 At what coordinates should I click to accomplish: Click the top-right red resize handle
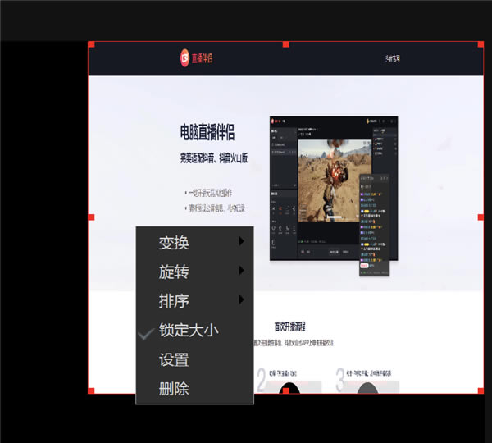click(x=481, y=44)
